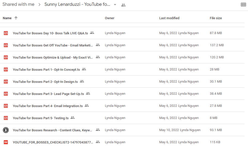
Task: Select Part 4- Email Integration.ts file
Action: tap(48, 106)
